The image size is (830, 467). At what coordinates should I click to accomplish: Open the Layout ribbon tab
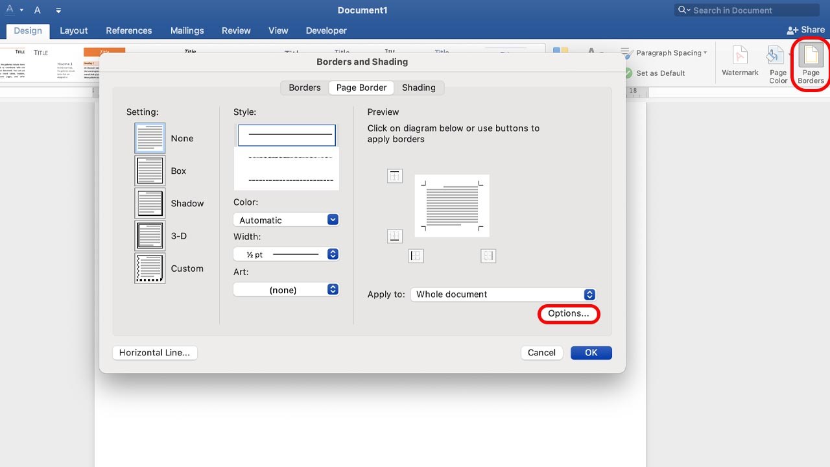74,30
